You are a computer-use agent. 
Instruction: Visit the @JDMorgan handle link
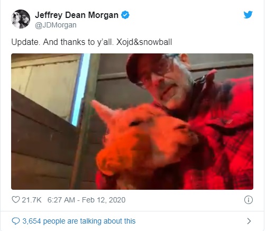coord(56,25)
